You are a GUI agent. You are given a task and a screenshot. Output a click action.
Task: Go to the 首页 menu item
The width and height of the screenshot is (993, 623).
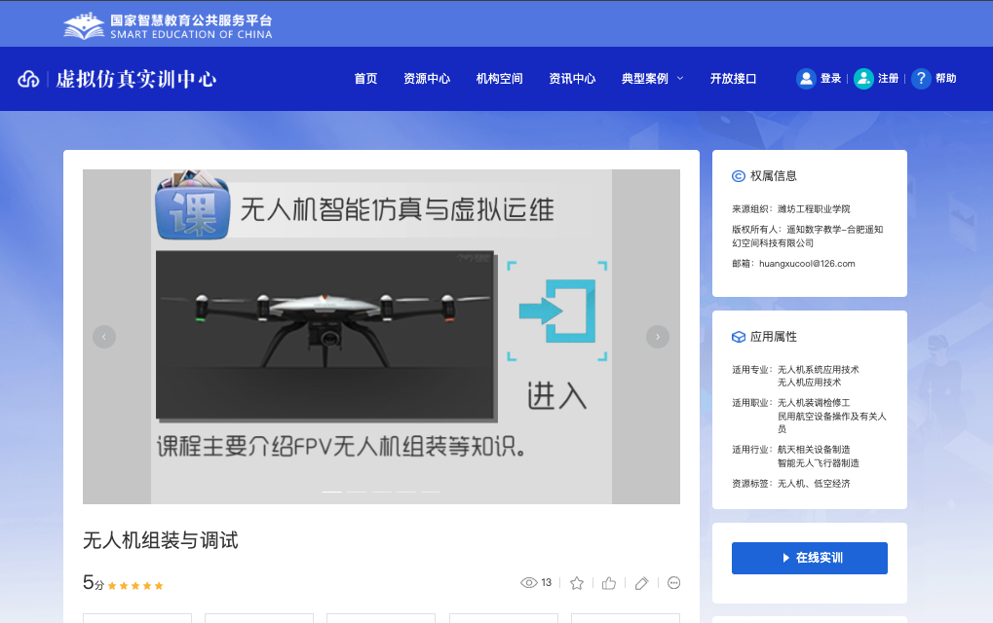[365, 79]
